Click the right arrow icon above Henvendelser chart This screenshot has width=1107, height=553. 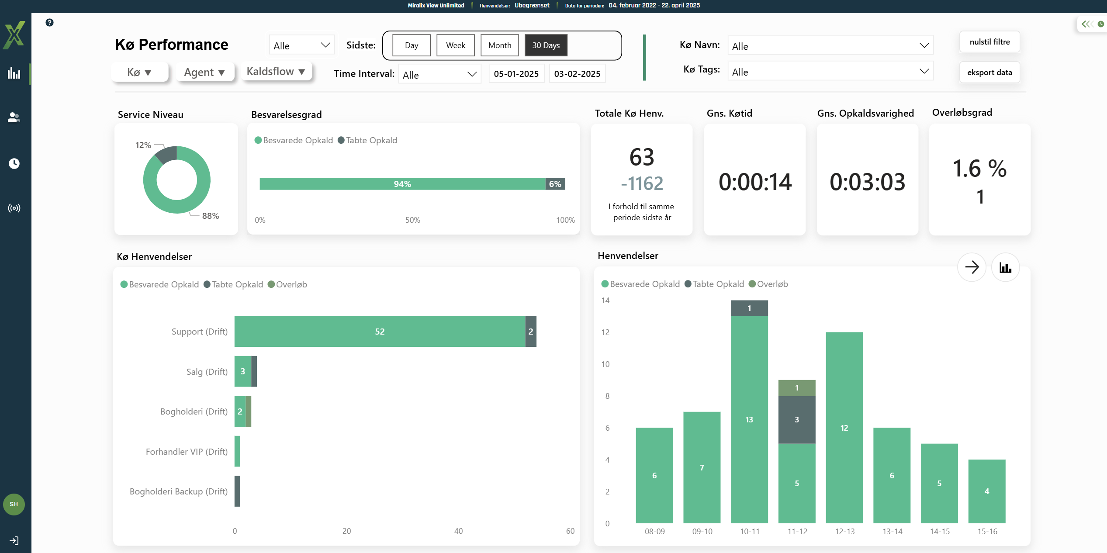click(x=972, y=267)
